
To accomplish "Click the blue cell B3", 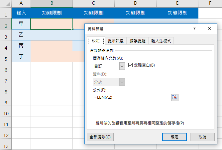I will tap(52, 35).
